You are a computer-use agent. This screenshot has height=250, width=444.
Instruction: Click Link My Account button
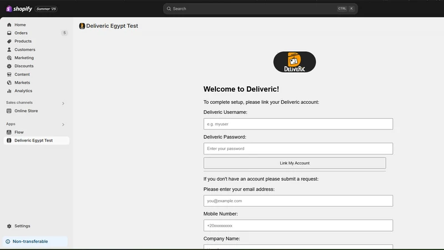pos(295,163)
